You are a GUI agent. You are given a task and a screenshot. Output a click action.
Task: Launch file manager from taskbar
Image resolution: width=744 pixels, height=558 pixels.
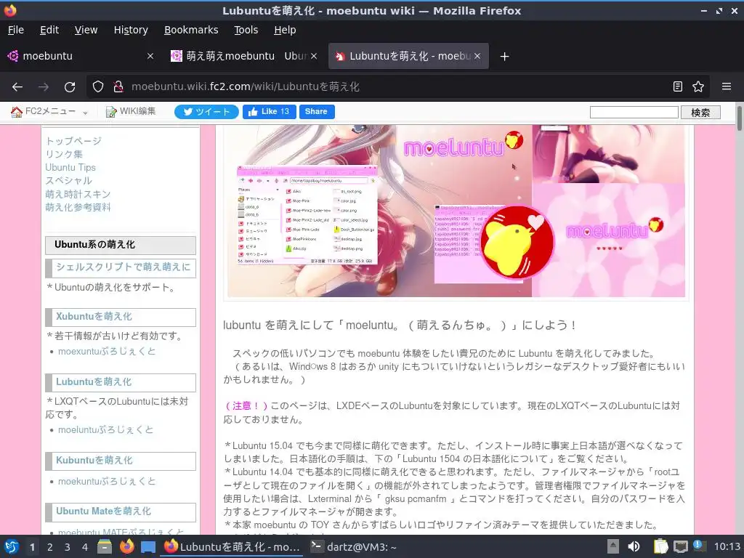[105, 546]
